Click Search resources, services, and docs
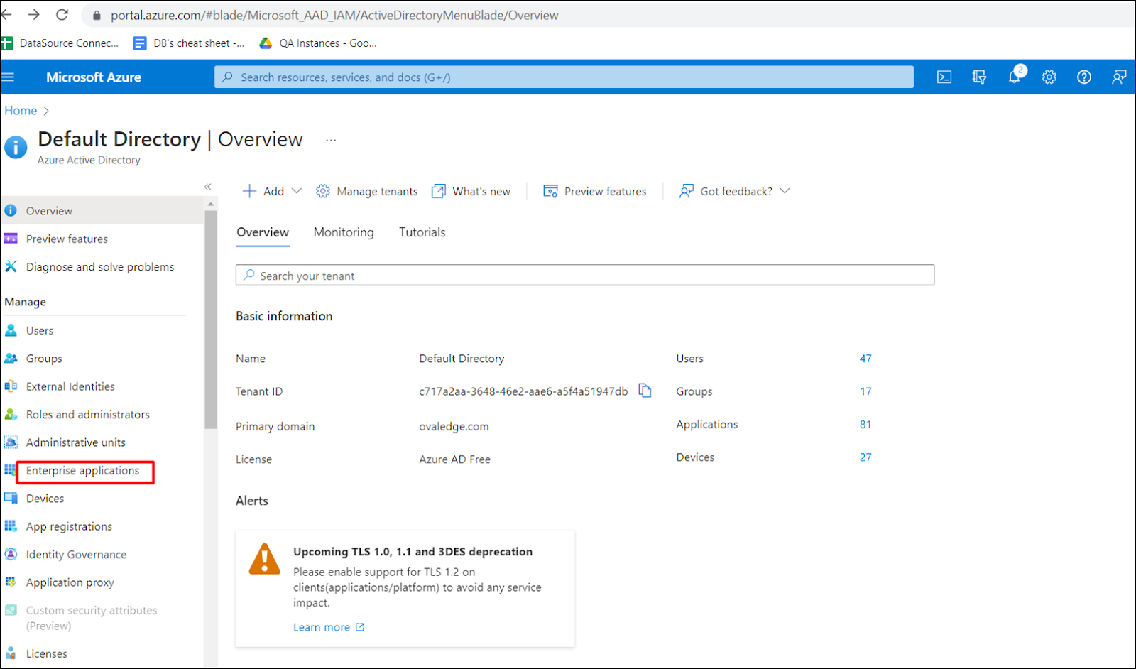 click(564, 77)
